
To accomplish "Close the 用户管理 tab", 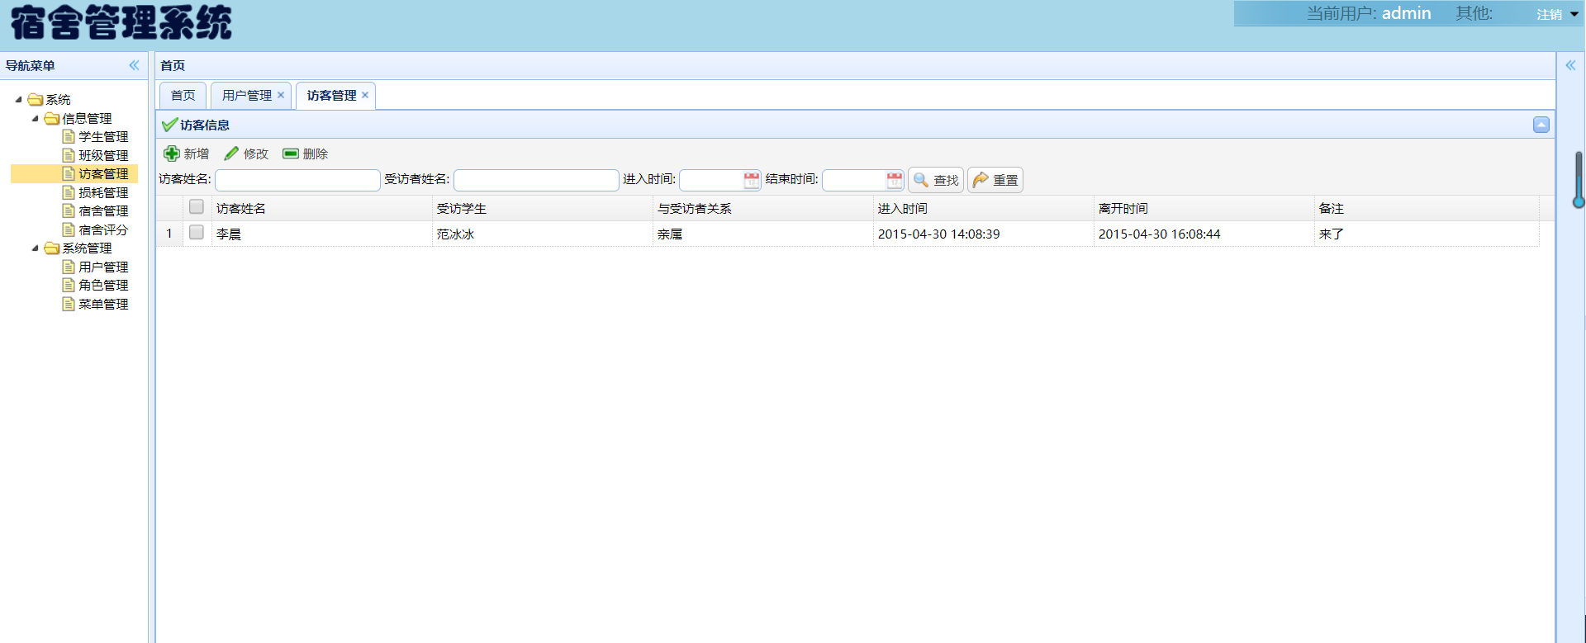I will pyautogui.click(x=281, y=95).
